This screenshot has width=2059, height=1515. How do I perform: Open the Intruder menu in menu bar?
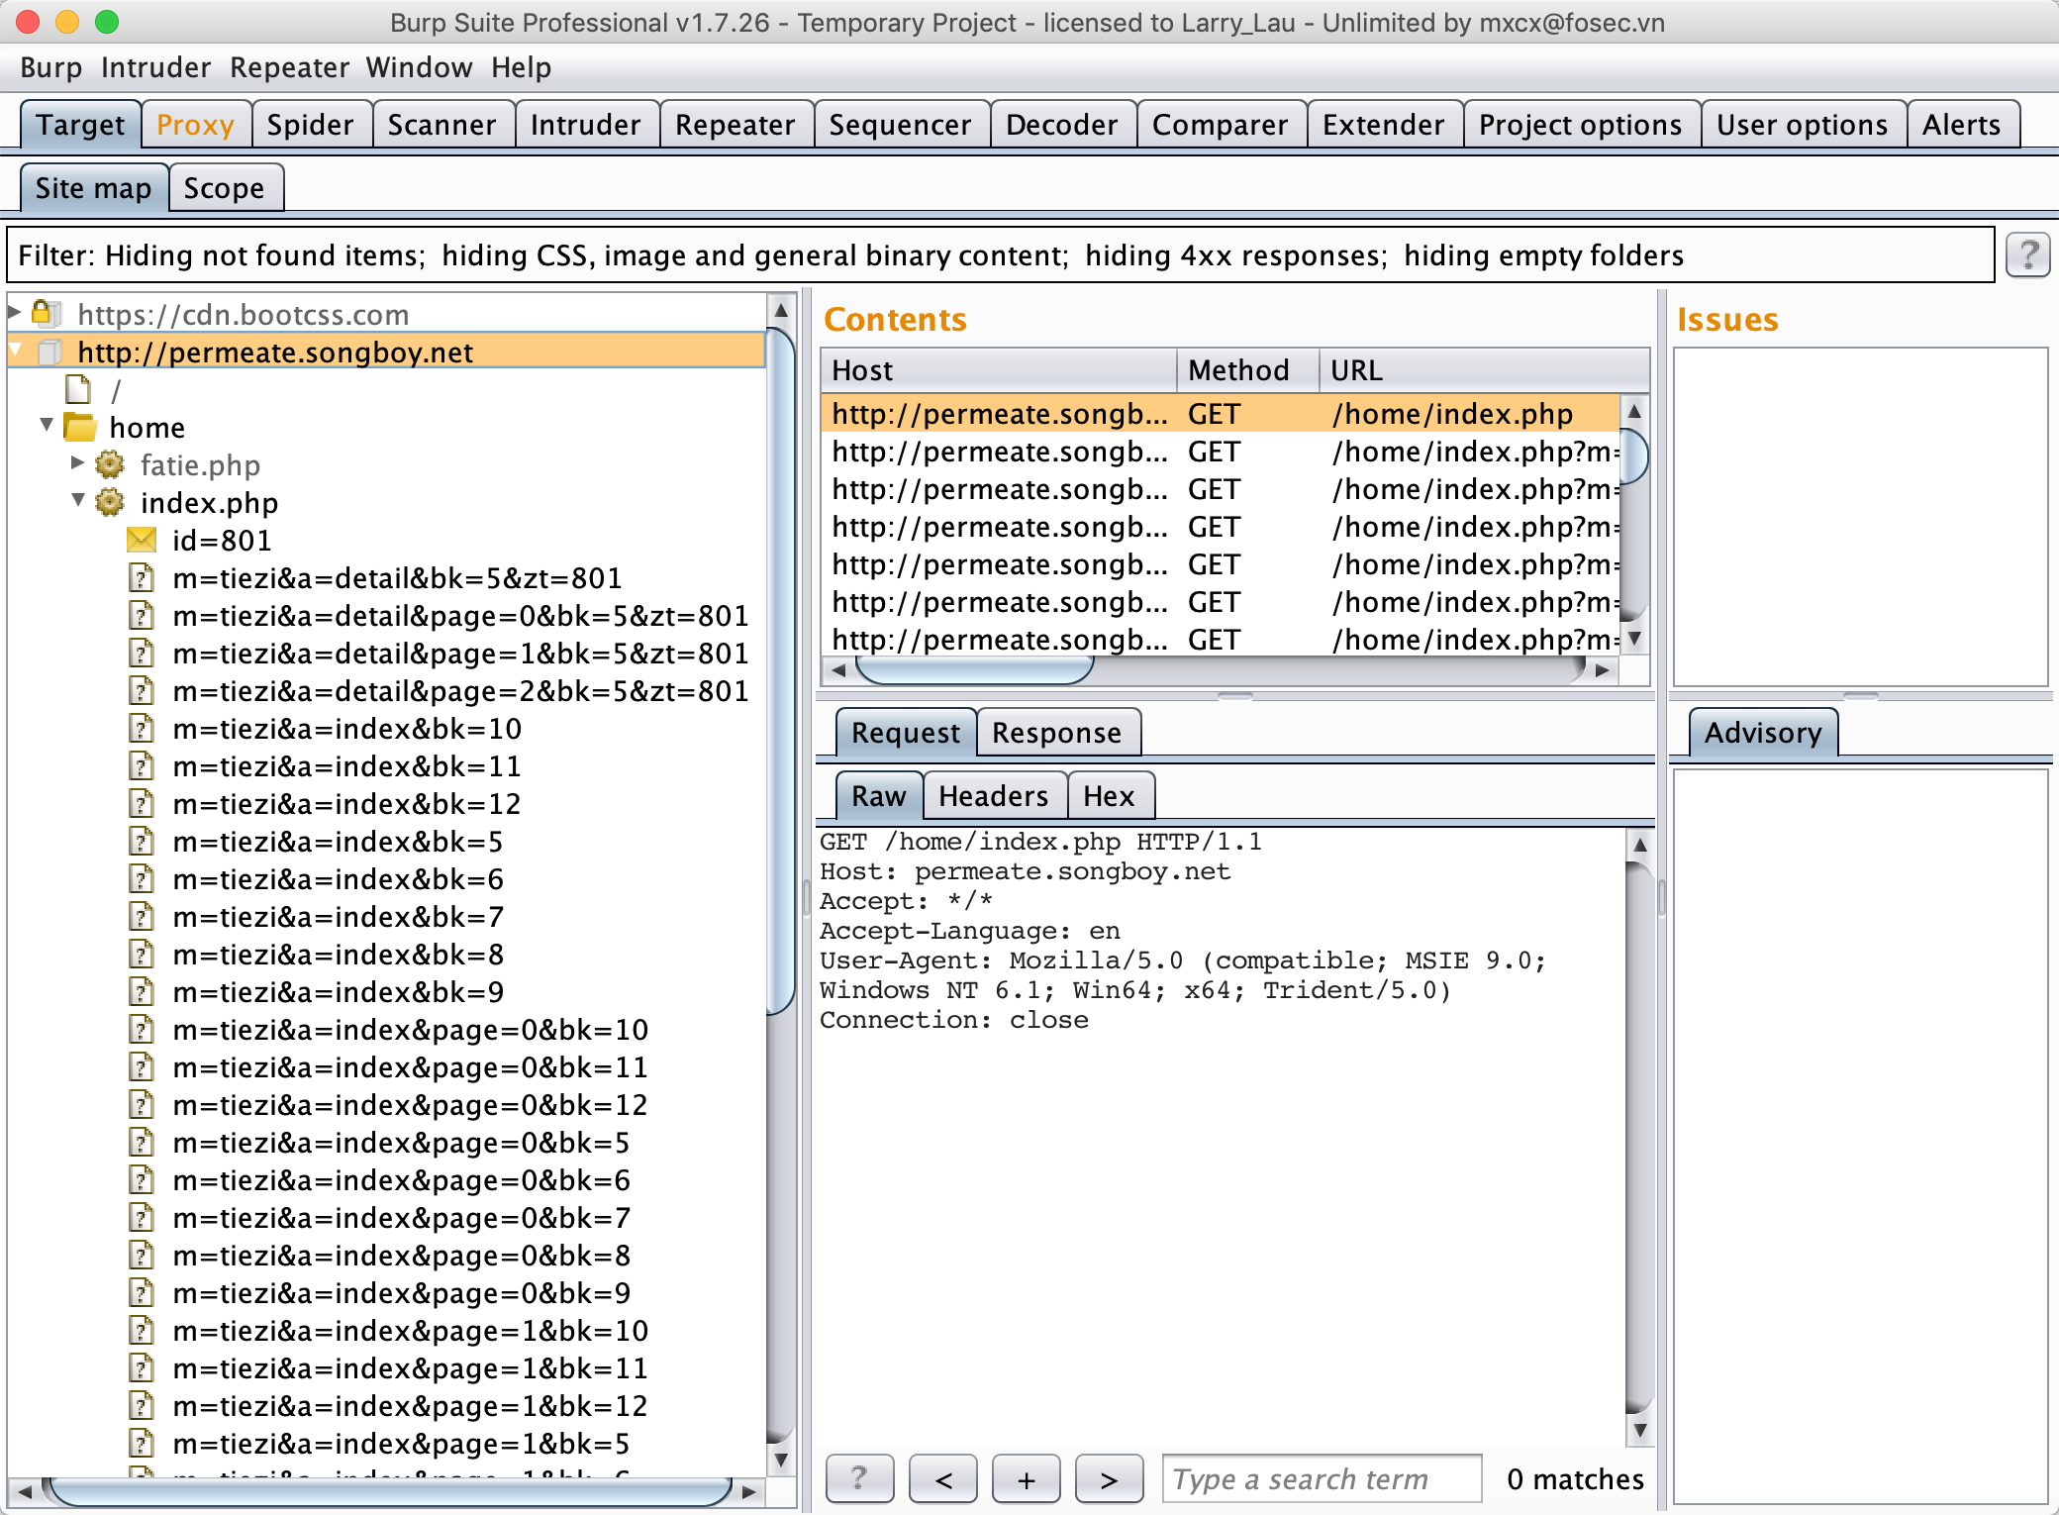click(x=155, y=67)
